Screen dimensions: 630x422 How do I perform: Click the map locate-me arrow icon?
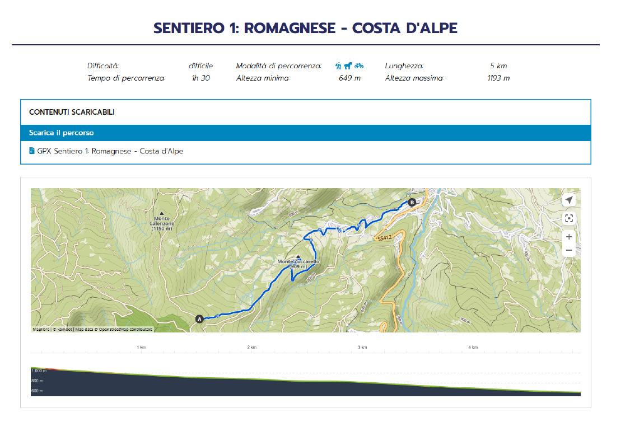pos(569,200)
